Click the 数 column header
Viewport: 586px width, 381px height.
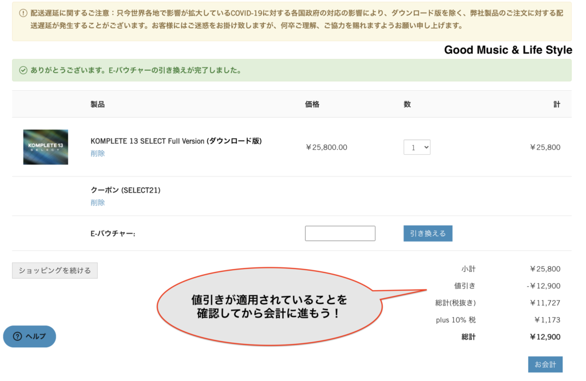407,104
